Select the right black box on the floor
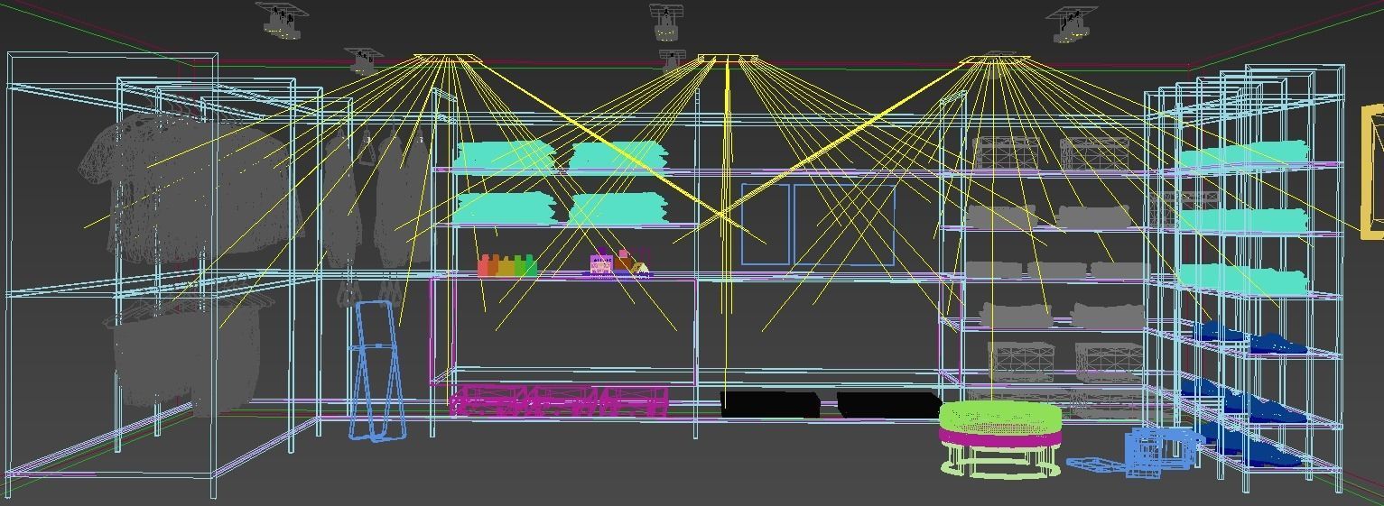Viewport: 1384px width, 506px height. coord(889,404)
